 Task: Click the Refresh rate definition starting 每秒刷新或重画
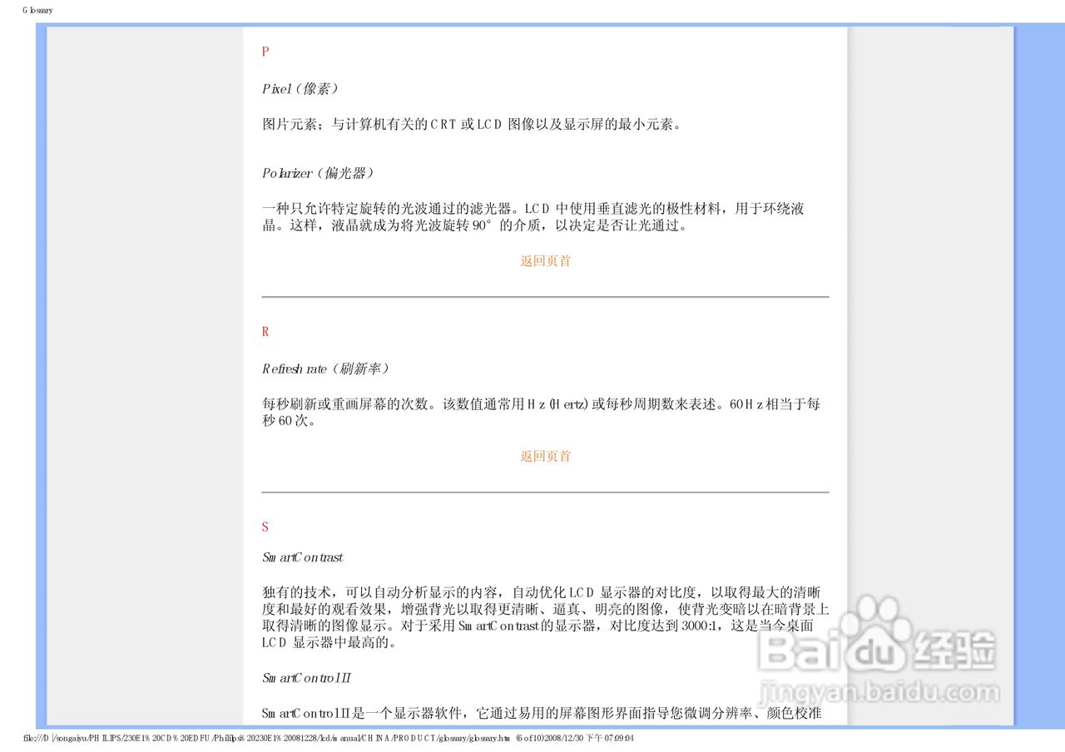pos(542,413)
